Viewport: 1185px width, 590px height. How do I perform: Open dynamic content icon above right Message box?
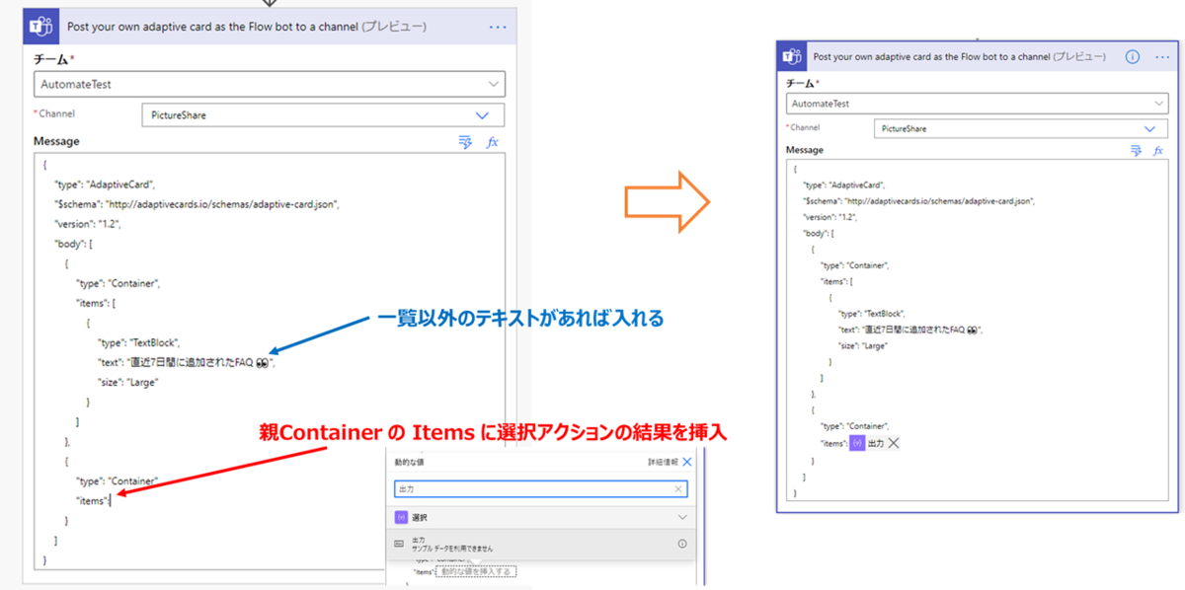(1137, 150)
